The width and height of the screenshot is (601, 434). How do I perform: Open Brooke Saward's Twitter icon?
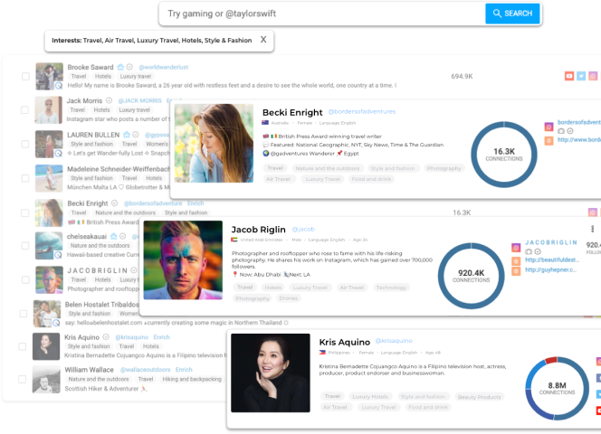tap(581, 76)
